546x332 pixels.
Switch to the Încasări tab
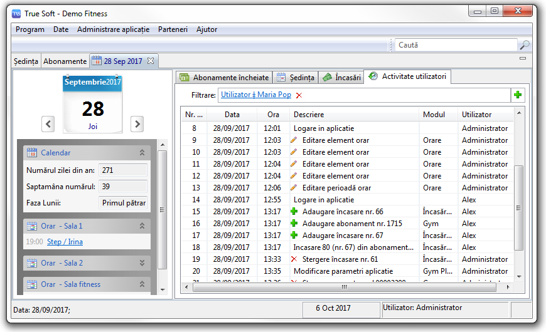point(341,78)
